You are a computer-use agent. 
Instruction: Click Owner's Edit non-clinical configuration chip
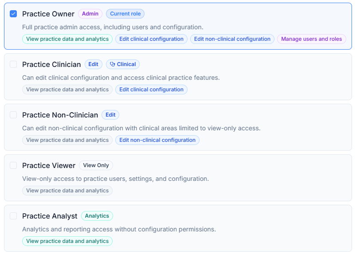[x=232, y=39]
